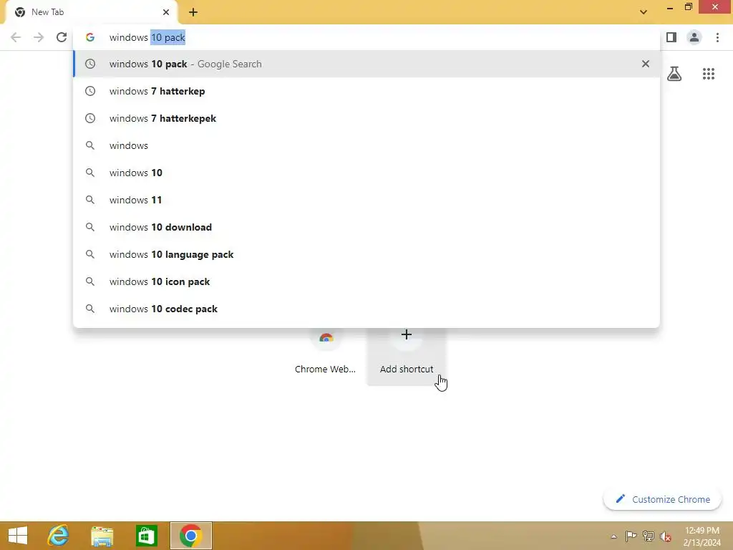Pick 'windows 10 language pack' suggestion
The width and height of the screenshot is (733, 550).
[x=366, y=254]
